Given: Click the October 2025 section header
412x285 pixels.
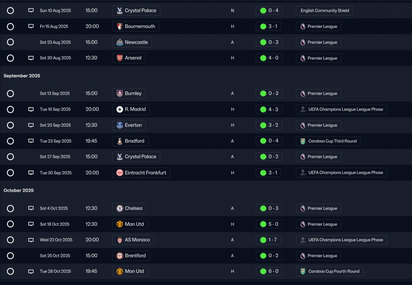Looking at the screenshot, I should (x=19, y=191).
